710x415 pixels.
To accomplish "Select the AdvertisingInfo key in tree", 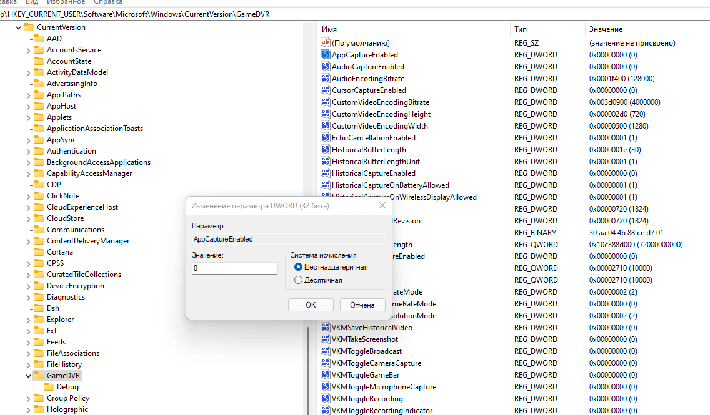I will [x=72, y=84].
